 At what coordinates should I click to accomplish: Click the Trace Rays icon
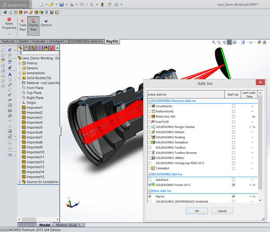pyautogui.click(x=23, y=25)
